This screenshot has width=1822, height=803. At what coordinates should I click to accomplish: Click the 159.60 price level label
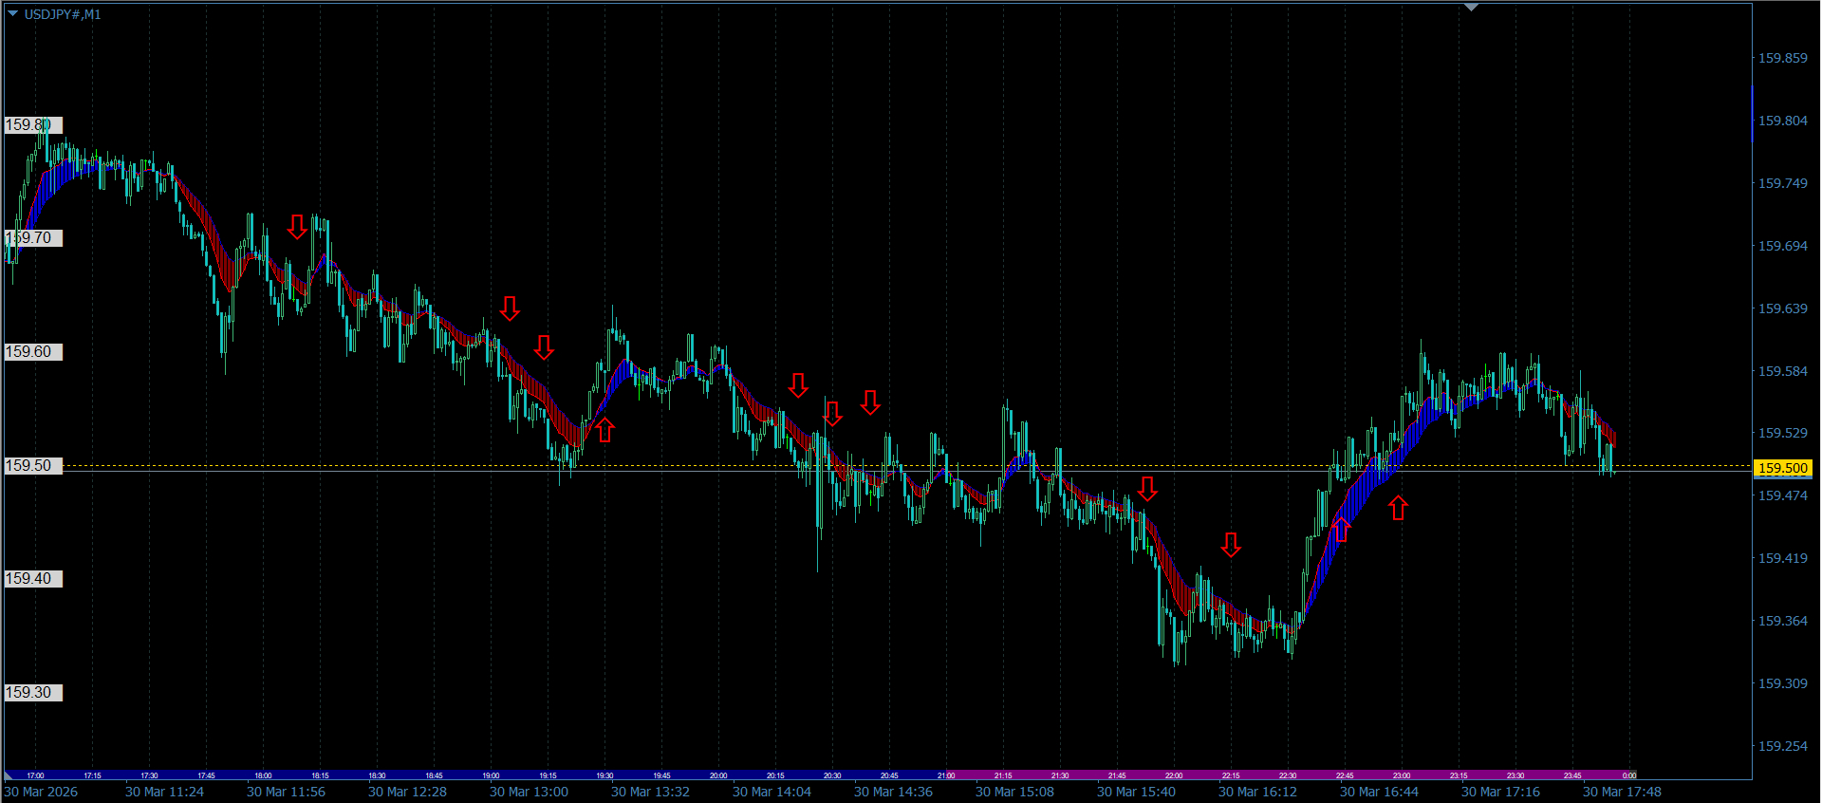click(32, 352)
